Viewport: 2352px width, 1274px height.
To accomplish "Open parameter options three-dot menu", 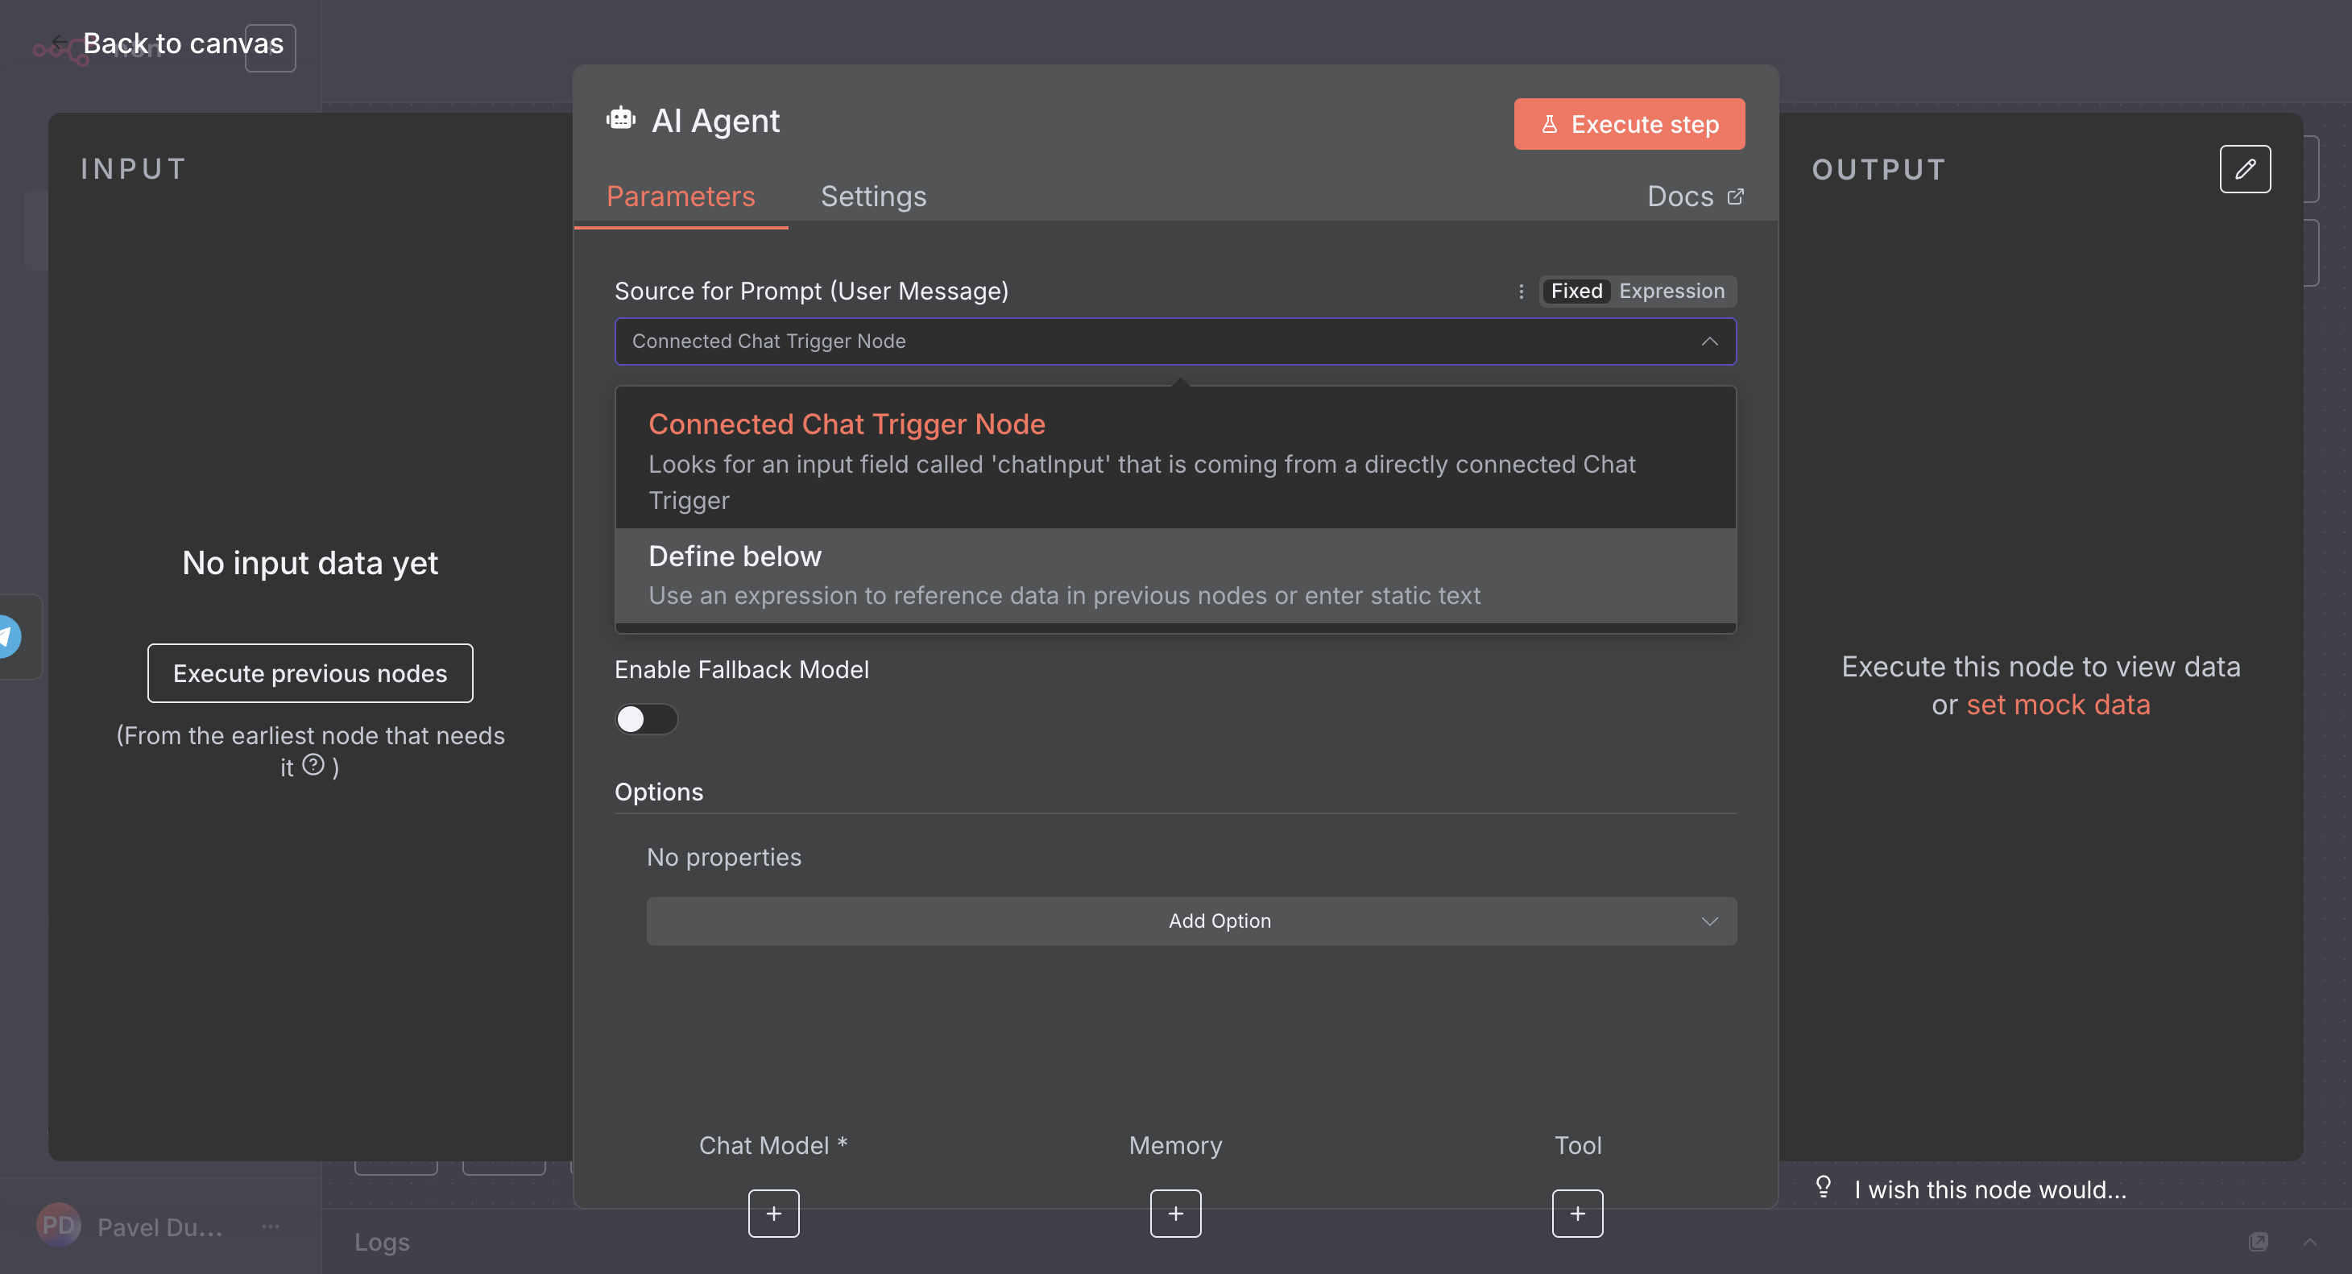I will (x=1521, y=292).
